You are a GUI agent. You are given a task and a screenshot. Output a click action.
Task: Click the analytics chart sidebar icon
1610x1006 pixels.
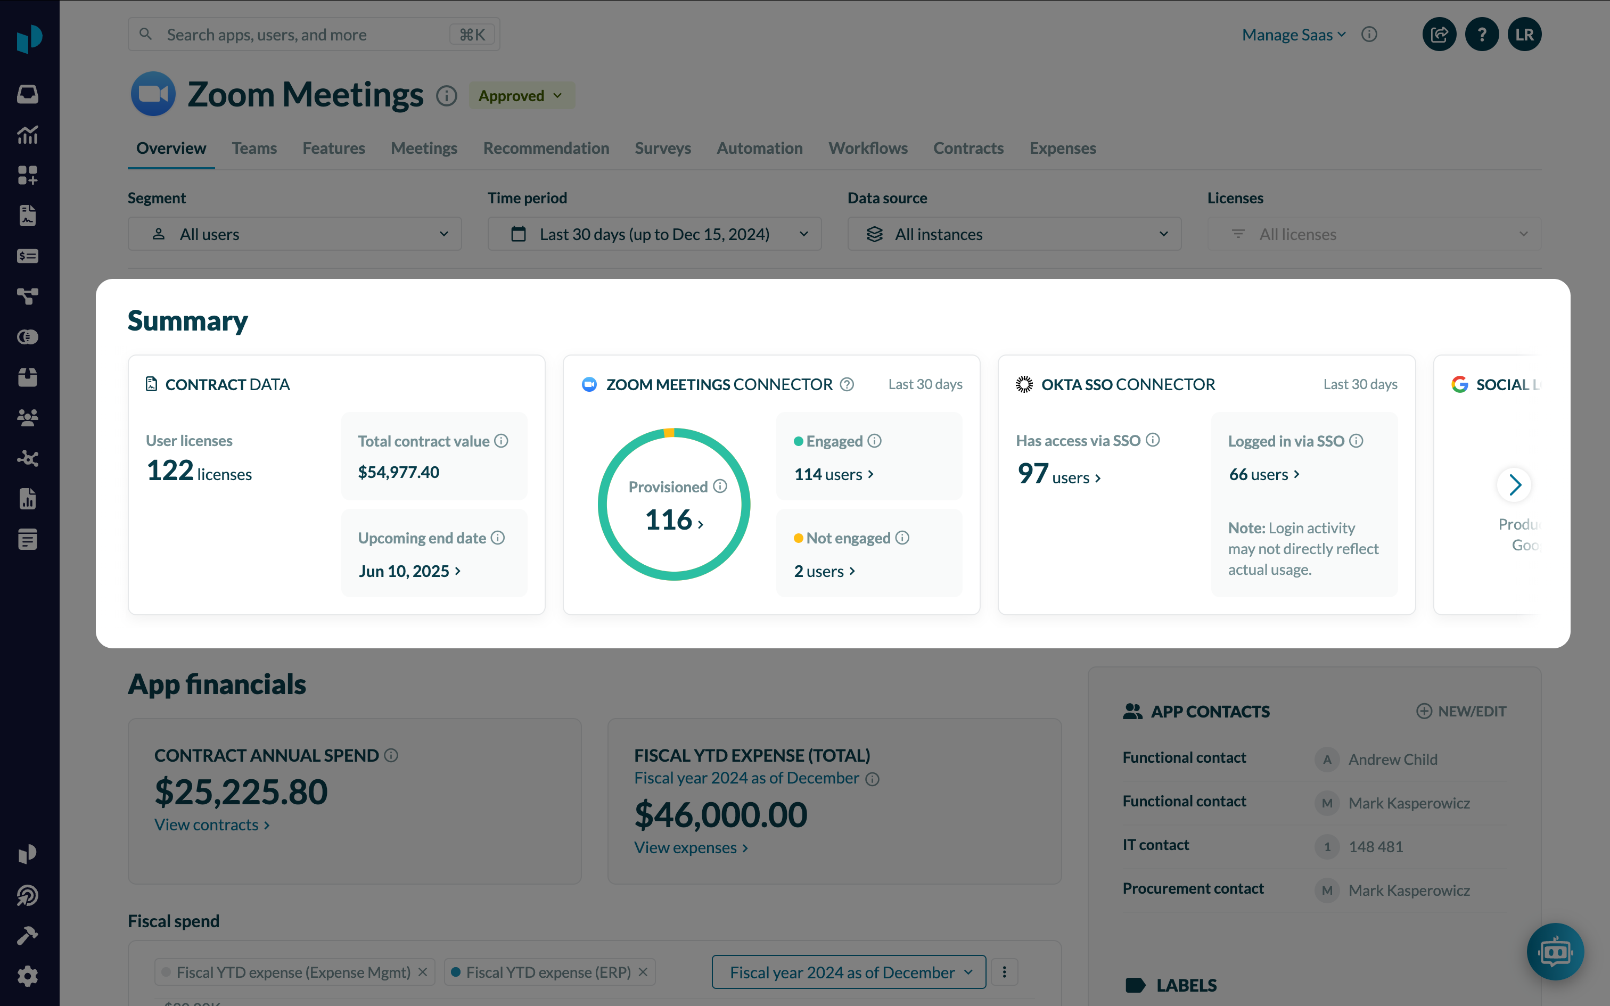click(x=27, y=135)
